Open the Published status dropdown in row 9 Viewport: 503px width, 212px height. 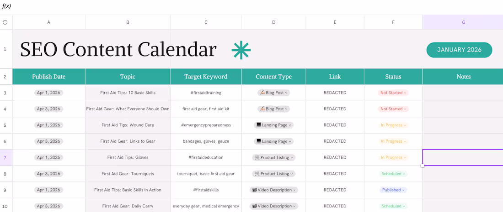coord(393,190)
